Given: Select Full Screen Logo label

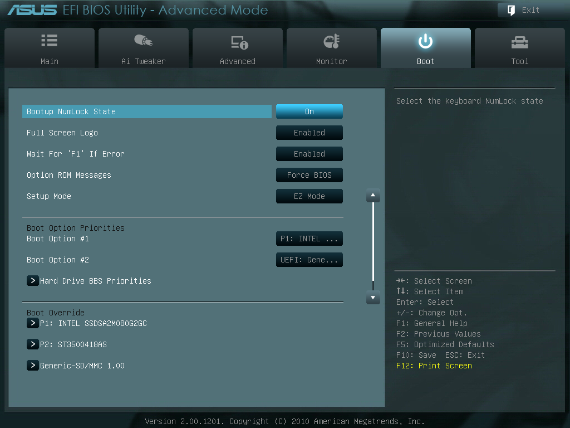Looking at the screenshot, I should (x=62, y=133).
